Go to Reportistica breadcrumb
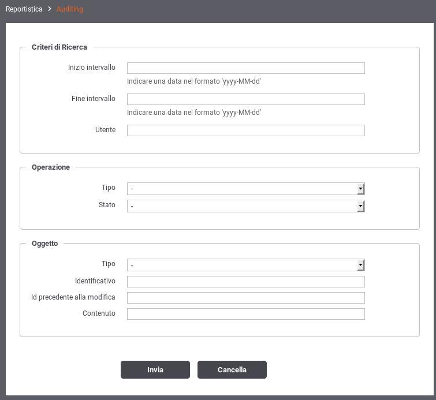Image resolution: width=436 pixels, height=400 pixels. [24, 9]
